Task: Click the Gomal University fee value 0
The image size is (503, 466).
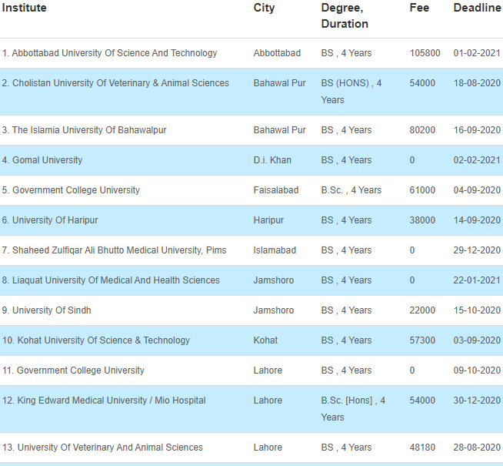Action: (x=412, y=160)
